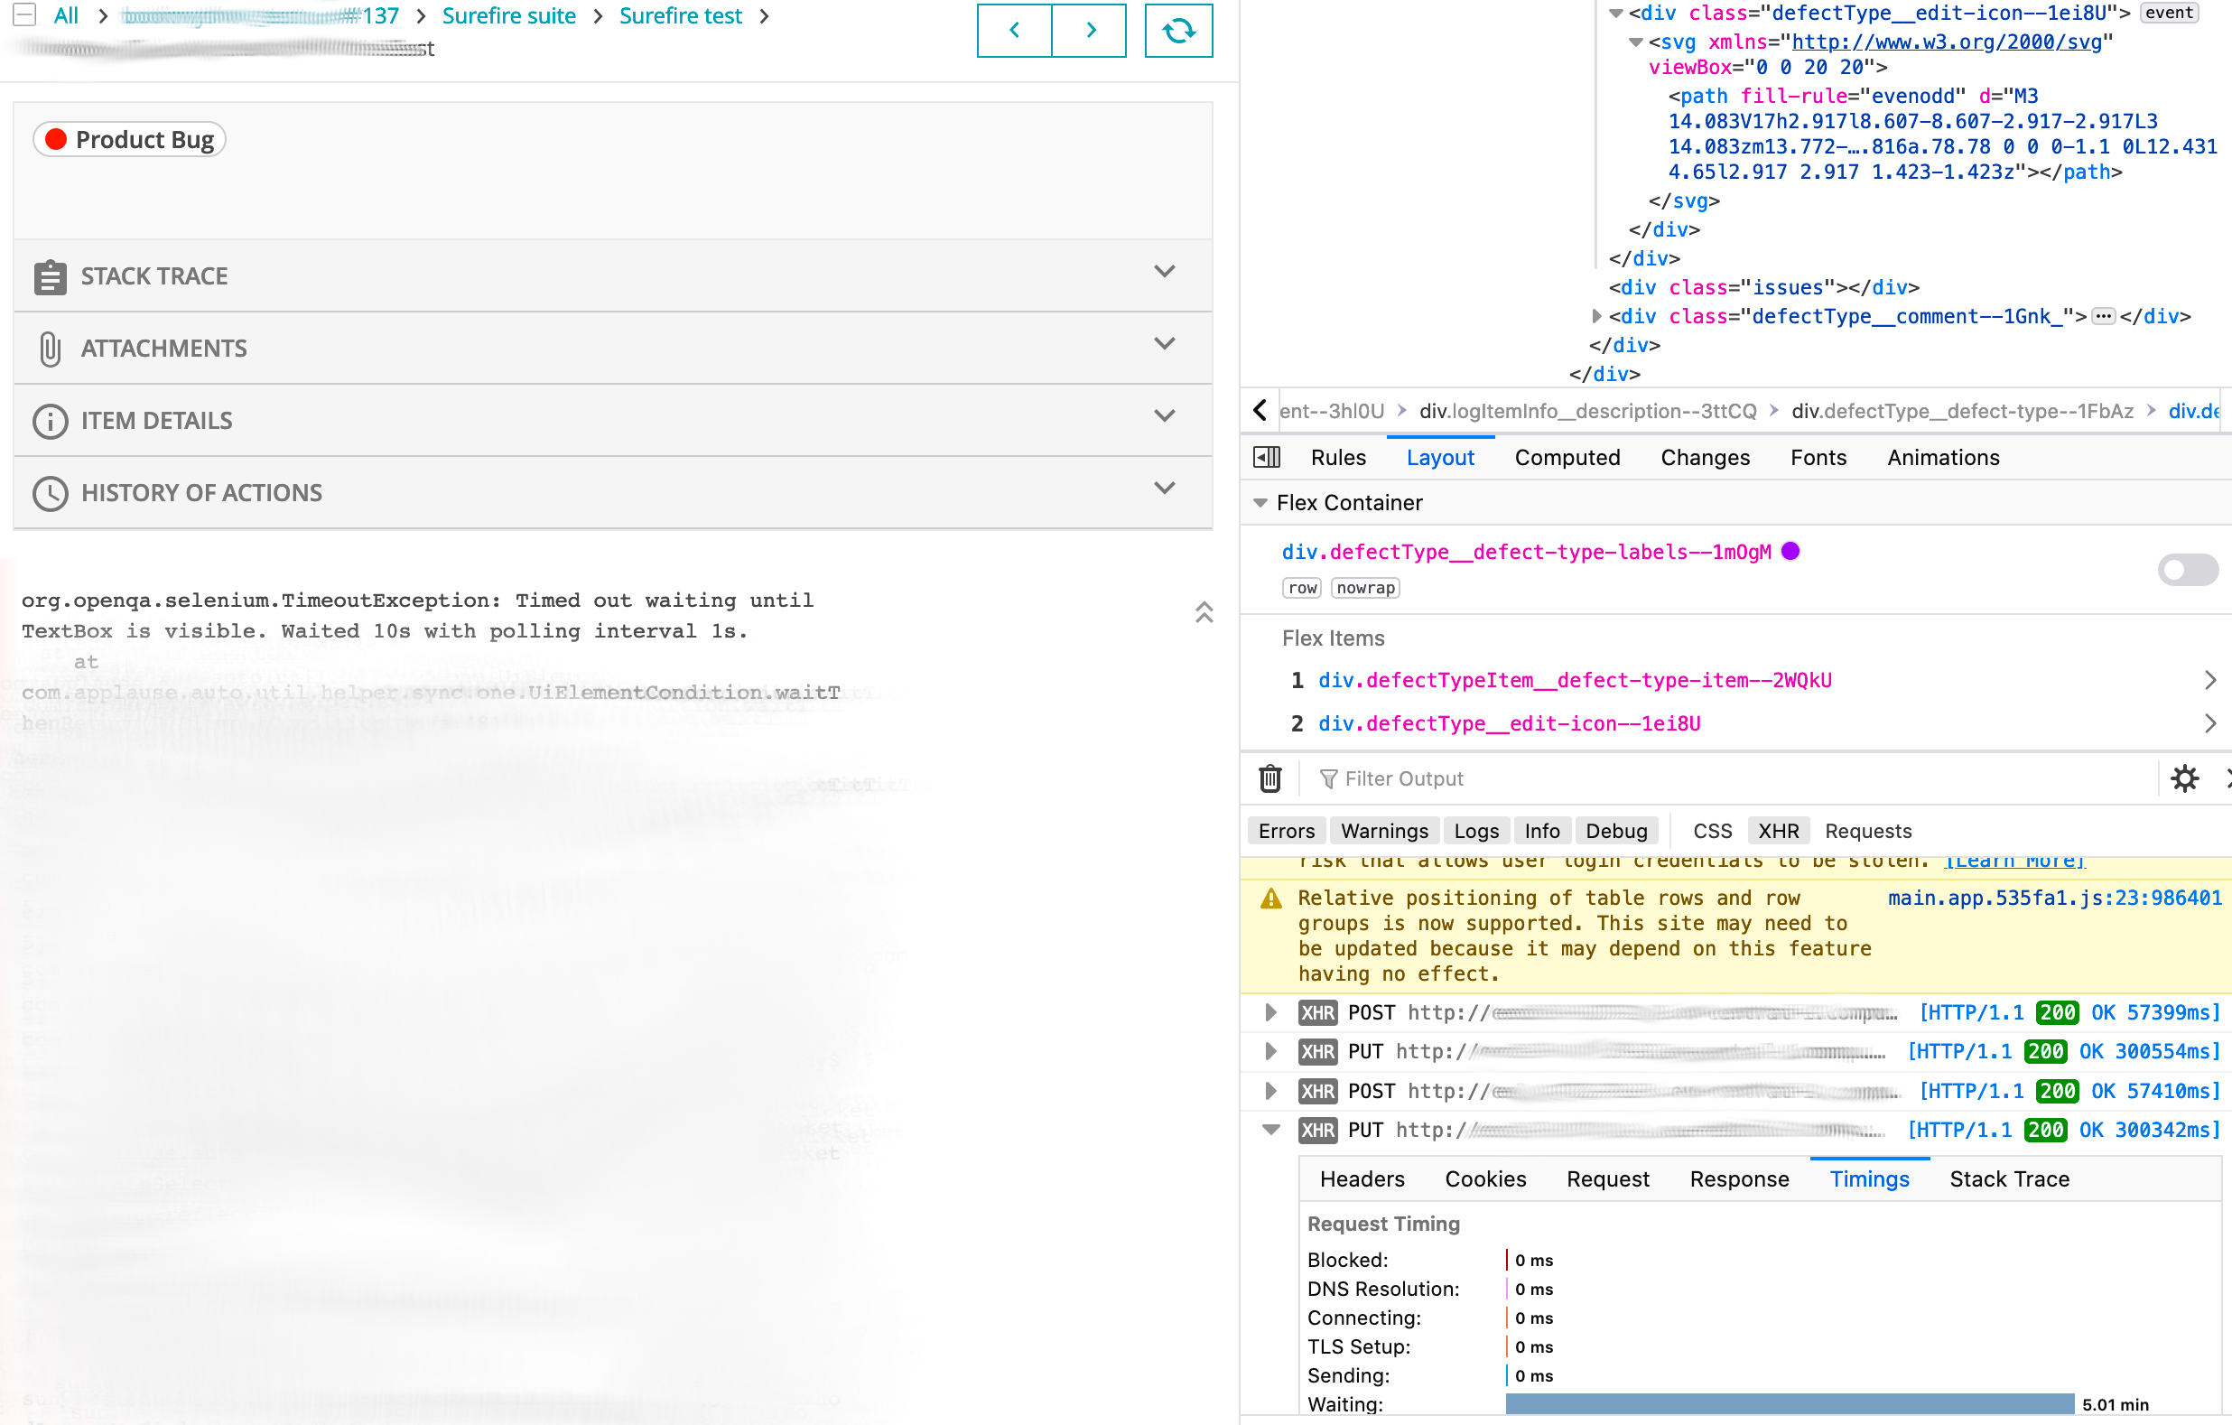Open the Animations tab
Screen dimensions: 2232x1425
(x=1943, y=458)
